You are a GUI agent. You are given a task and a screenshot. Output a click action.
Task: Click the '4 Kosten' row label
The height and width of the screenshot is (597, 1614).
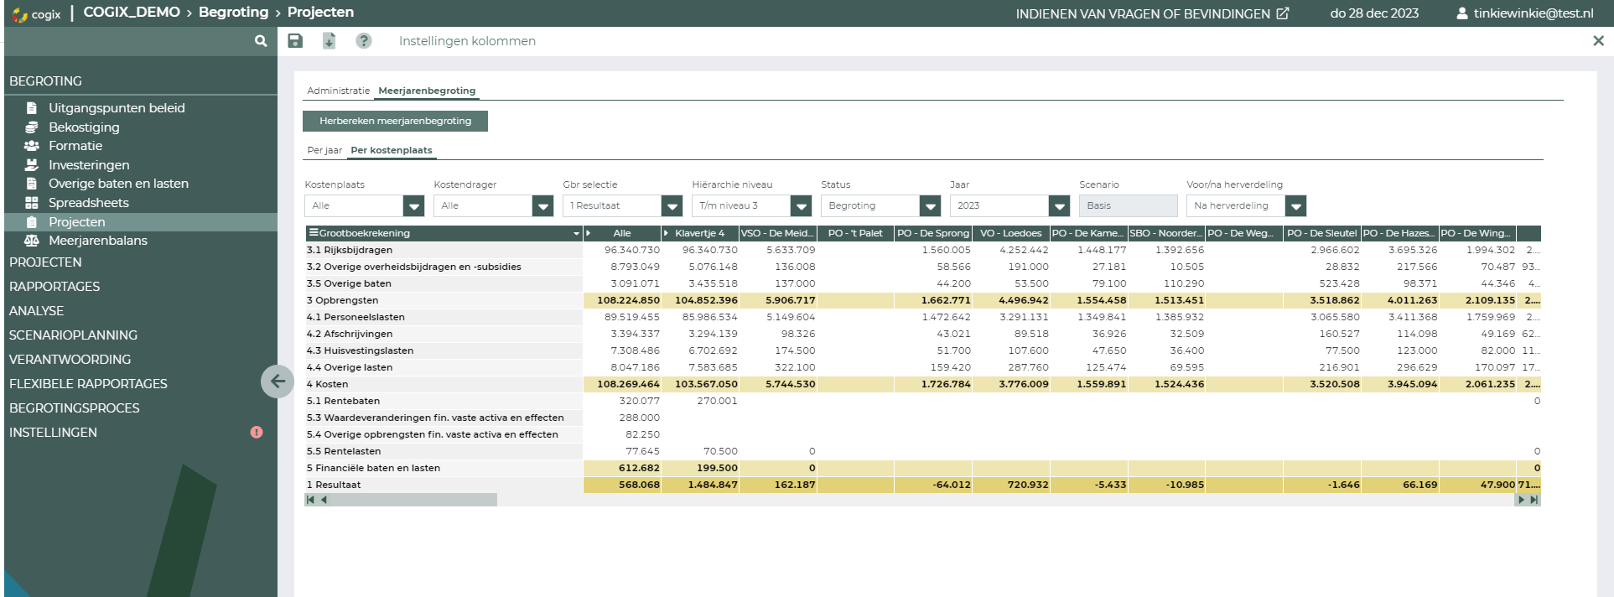327,384
